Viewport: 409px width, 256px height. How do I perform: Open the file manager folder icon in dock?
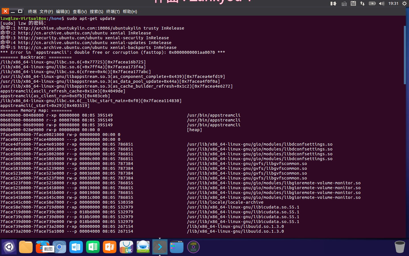tap(26, 247)
